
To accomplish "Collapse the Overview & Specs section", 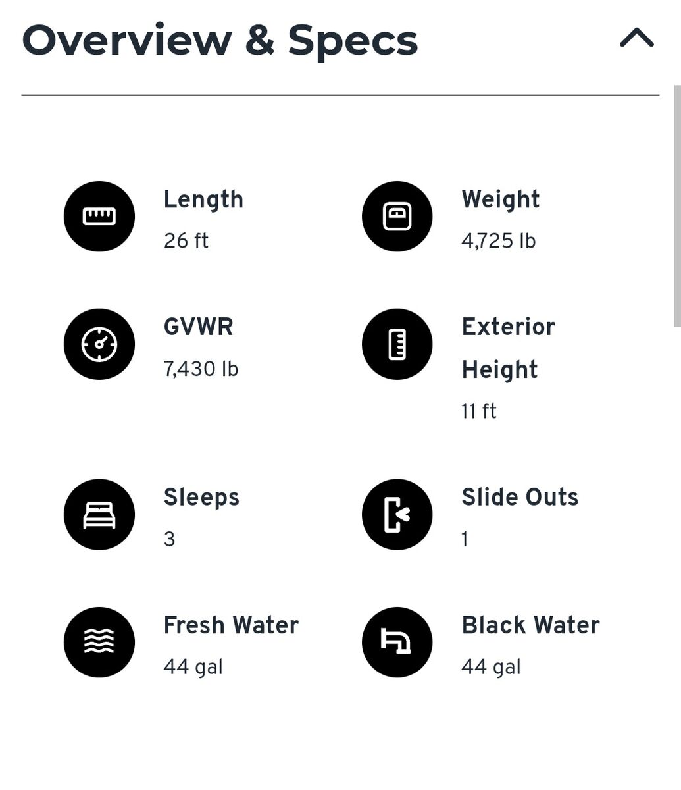I will (636, 38).
